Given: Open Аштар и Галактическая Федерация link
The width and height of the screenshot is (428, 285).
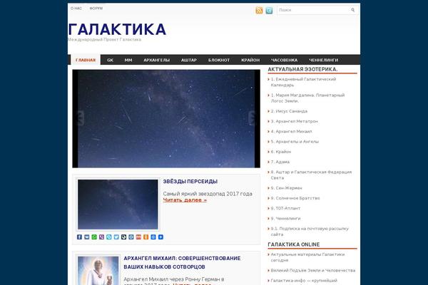Looking at the screenshot, I should [311, 175].
